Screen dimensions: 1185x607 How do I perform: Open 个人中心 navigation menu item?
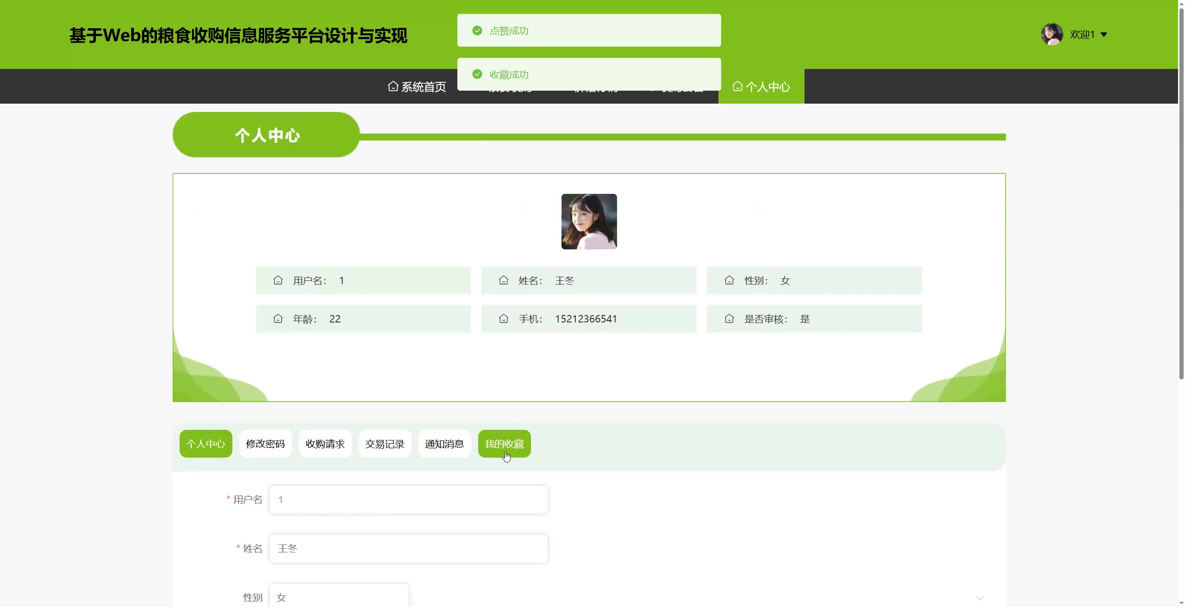coord(761,87)
